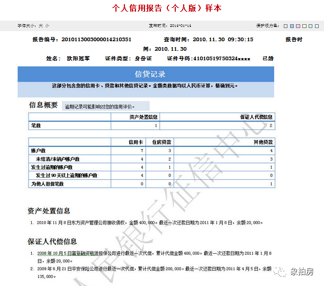Click the 保证人代偿信息 section heading below tables

pos(52,242)
